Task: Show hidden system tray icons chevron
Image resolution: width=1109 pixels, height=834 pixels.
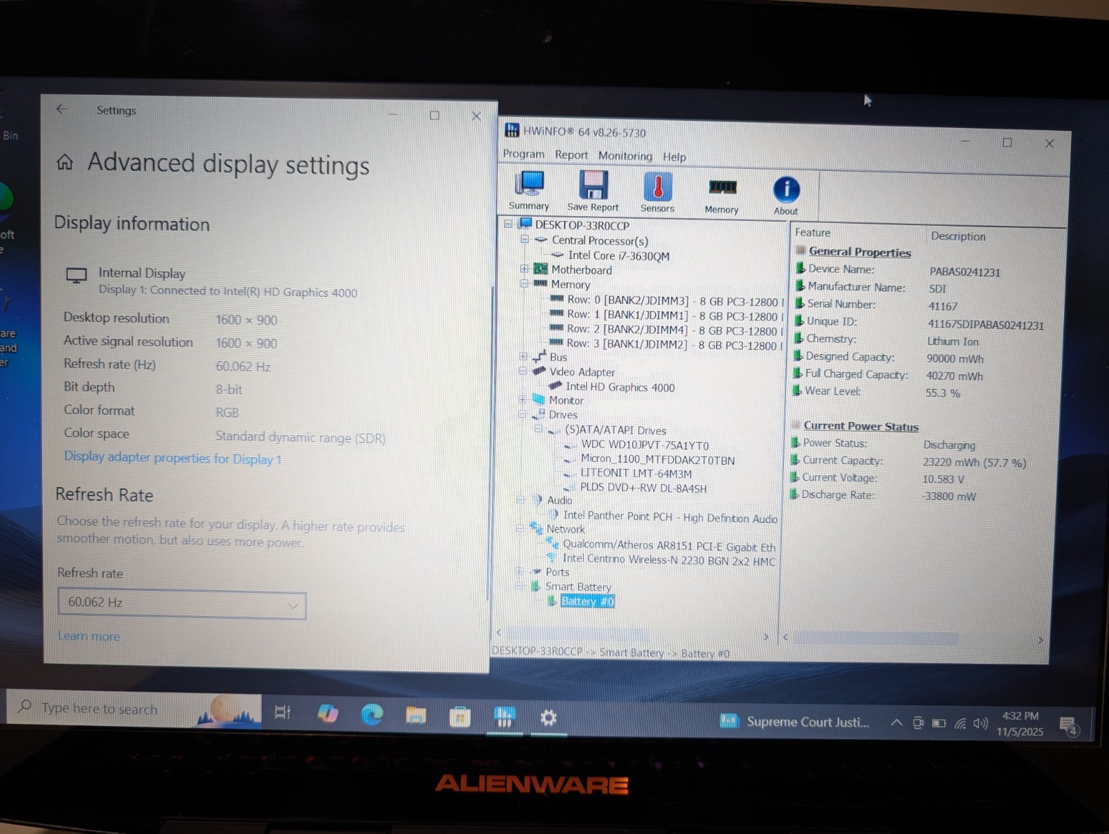Action: [x=896, y=722]
